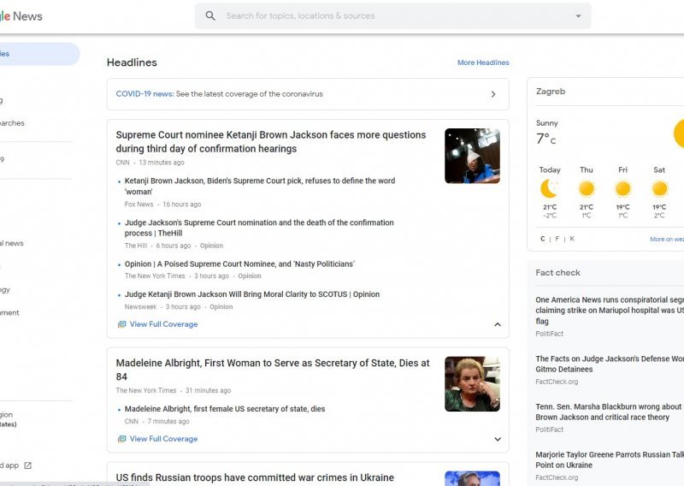Click the search magnifier icon

(x=210, y=15)
